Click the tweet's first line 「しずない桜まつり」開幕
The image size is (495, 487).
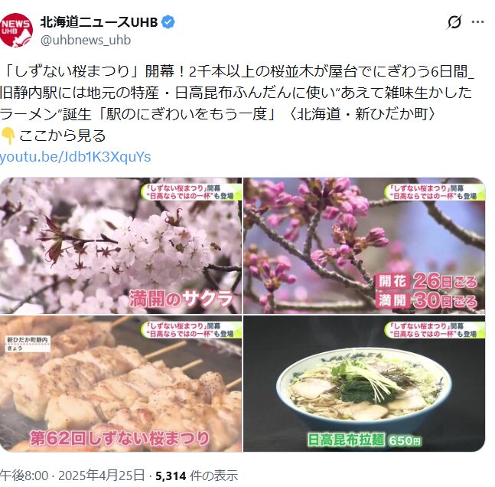(96, 71)
